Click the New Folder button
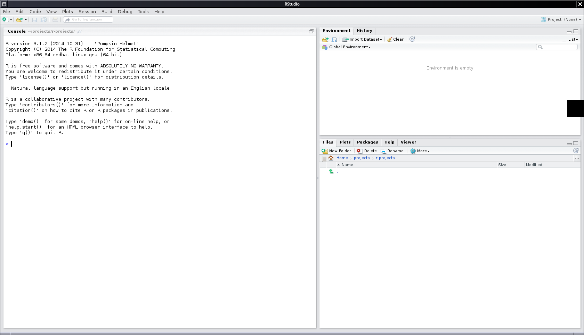 coord(336,151)
